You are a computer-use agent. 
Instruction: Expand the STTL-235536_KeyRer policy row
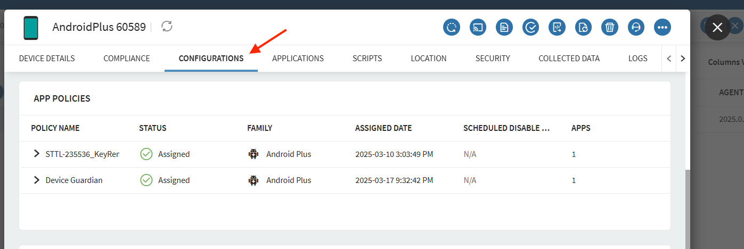pyautogui.click(x=37, y=154)
